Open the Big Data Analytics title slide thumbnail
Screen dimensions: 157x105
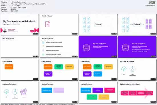tap(19, 24)
